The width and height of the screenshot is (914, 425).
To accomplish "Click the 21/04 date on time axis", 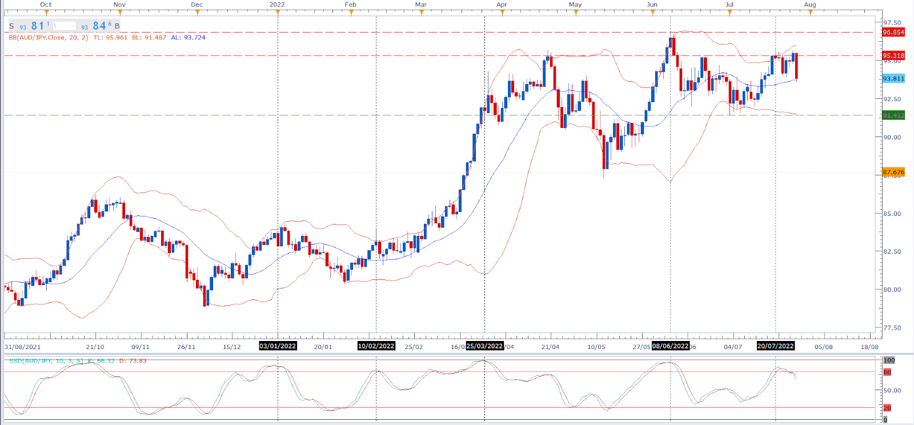I will pyautogui.click(x=551, y=347).
